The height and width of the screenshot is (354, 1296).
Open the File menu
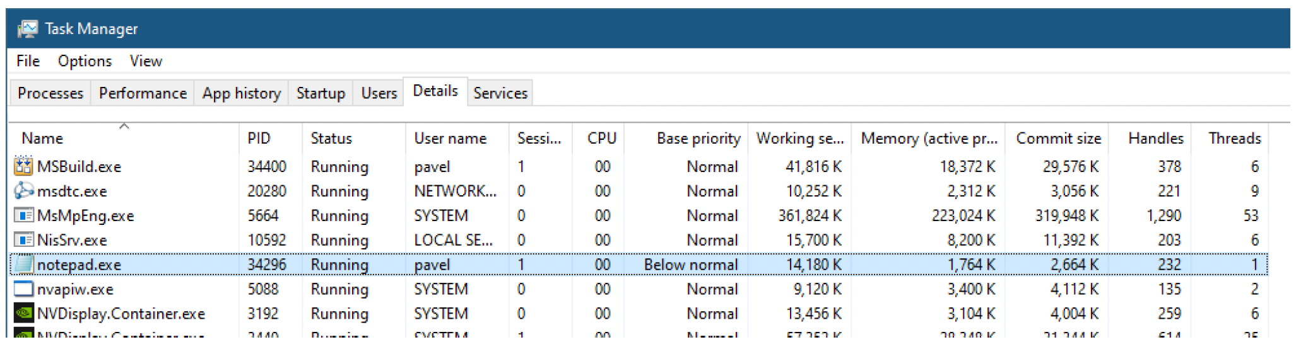[x=28, y=61]
